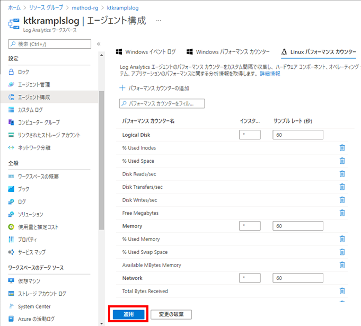Select エージェント構成 in sidebar

[49, 97]
